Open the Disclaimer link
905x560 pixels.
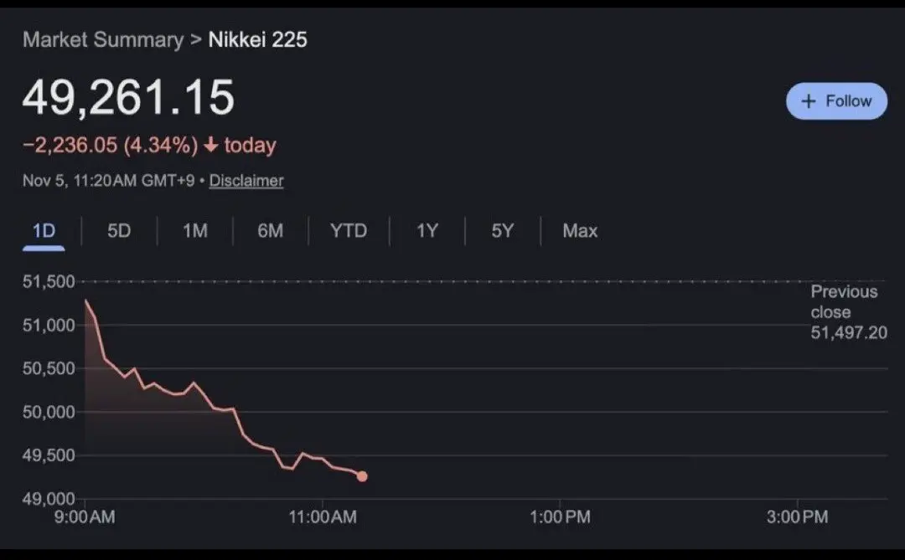[x=246, y=181]
